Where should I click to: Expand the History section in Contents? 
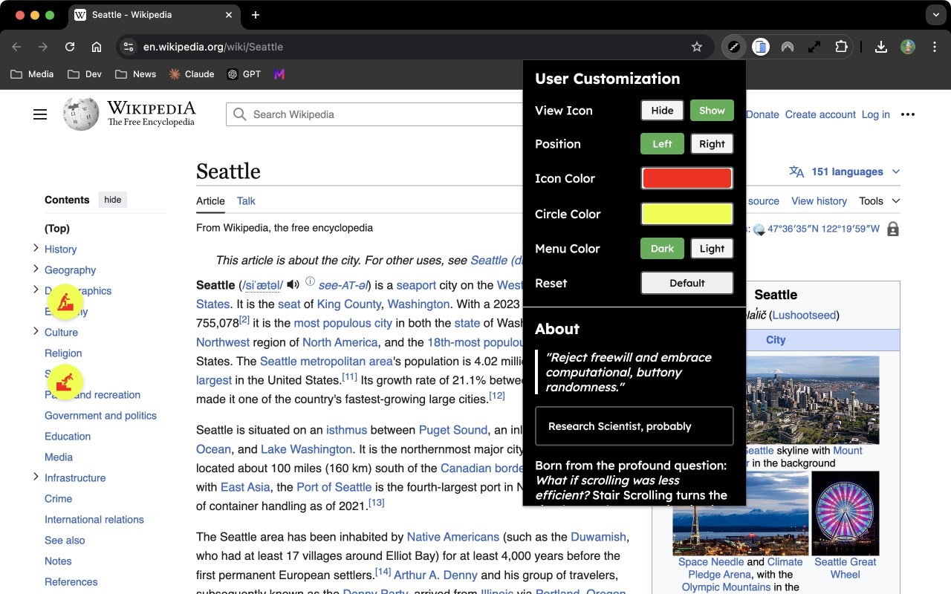point(36,248)
